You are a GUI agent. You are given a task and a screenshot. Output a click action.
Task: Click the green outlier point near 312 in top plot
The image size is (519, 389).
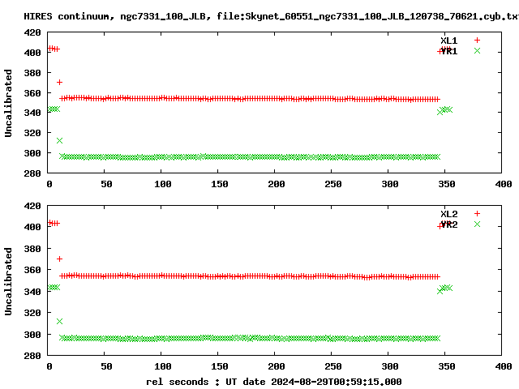point(59,140)
